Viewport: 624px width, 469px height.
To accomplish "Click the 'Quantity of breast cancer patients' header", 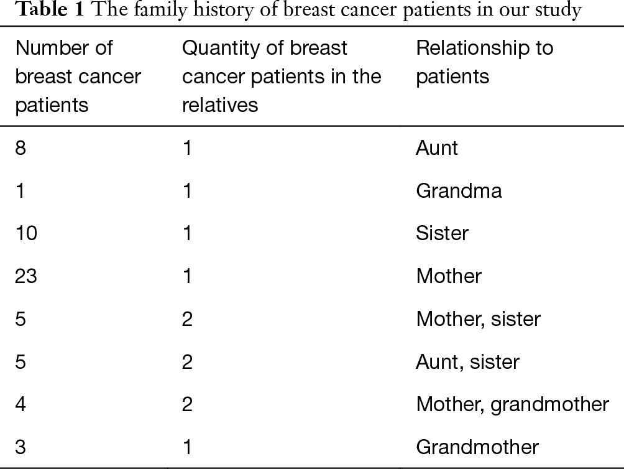I will tap(282, 77).
